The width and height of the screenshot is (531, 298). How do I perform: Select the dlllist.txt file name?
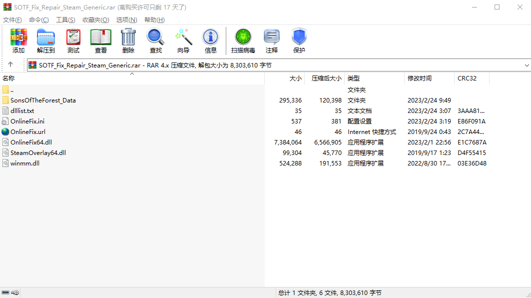click(22, 111)
